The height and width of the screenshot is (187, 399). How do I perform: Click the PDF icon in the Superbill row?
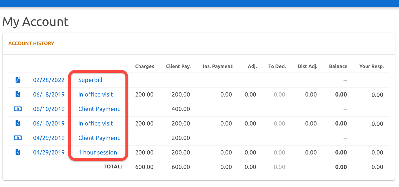pos(18,80)
